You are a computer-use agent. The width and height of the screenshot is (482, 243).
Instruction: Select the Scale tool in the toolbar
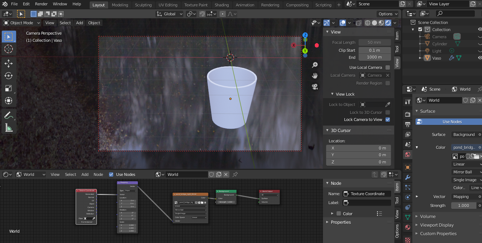coord(9,88)
